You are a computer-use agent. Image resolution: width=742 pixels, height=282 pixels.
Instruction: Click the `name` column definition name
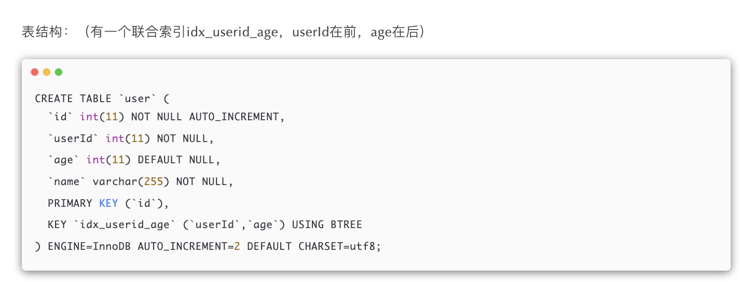point(67,181)
